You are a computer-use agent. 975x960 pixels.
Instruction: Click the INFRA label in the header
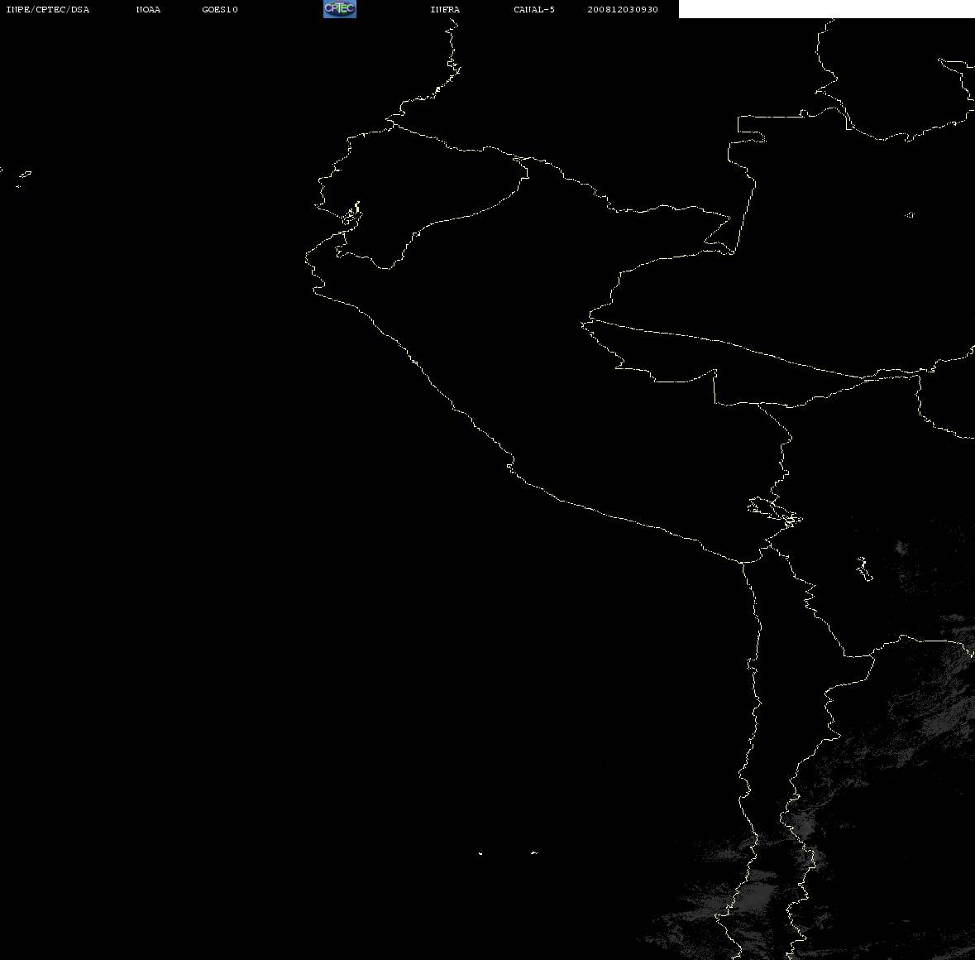click(x=445, y=9)
